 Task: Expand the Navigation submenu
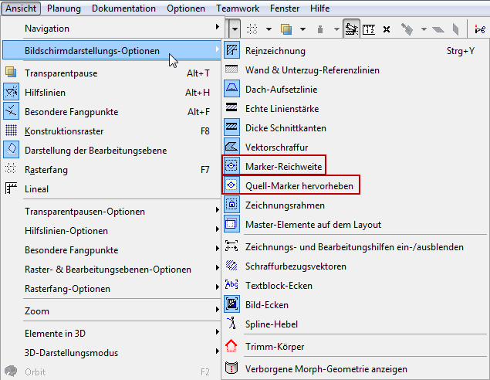(x=112, y=29)
